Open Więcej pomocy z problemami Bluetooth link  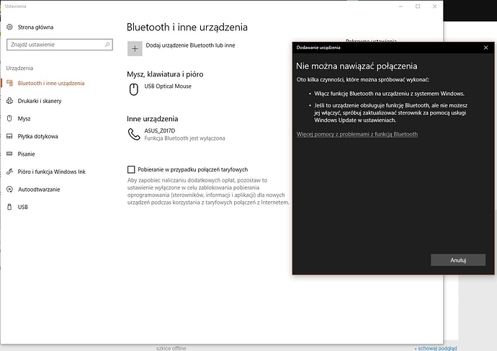point(357,134)
